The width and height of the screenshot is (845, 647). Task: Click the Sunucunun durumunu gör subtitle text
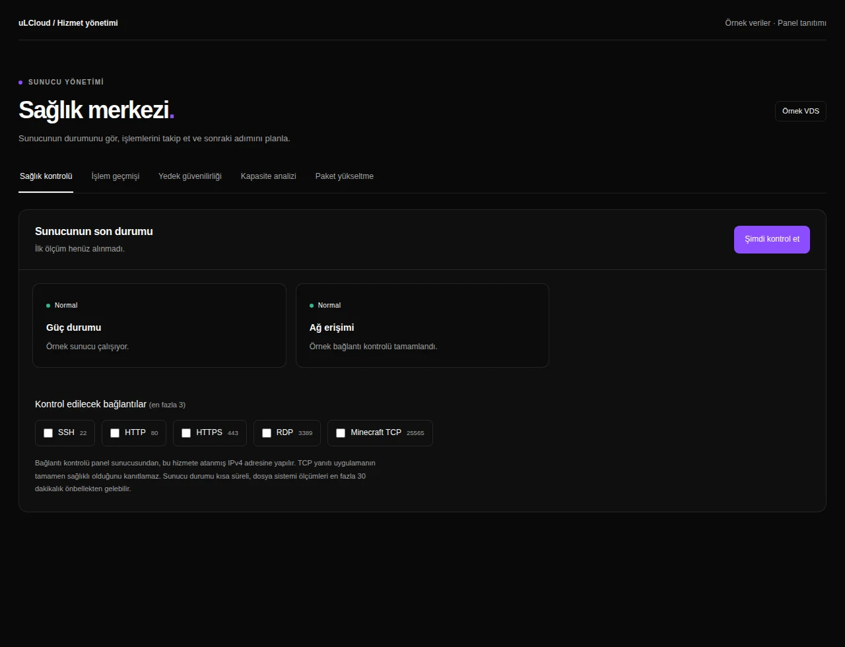[154, 139]
